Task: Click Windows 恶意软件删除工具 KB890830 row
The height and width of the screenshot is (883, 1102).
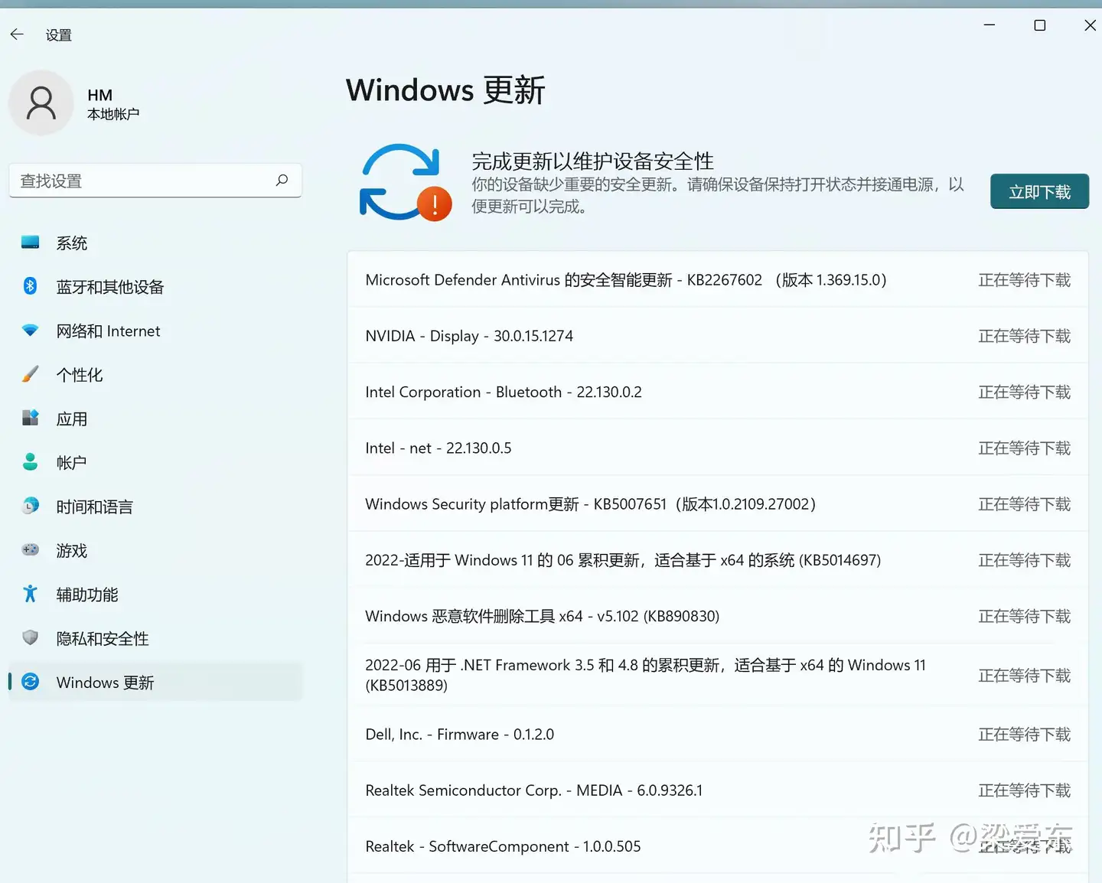Action: 718,616
